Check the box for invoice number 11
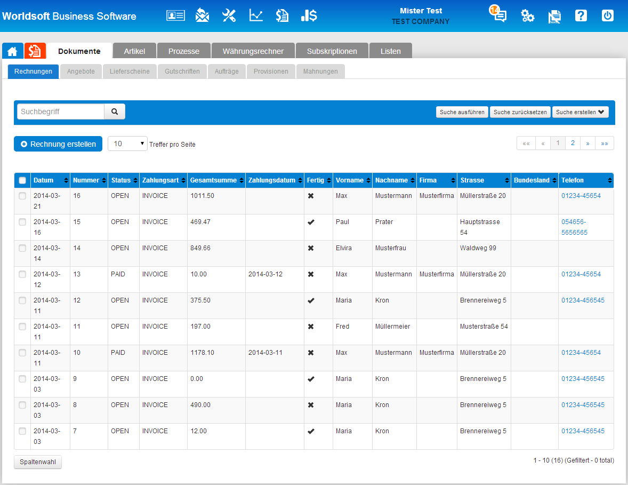Image resolution: width=628 pixels, height=485 pixels. (x=22, y=327)
